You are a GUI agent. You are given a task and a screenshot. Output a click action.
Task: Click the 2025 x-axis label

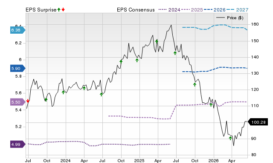(x=139, y=160)
